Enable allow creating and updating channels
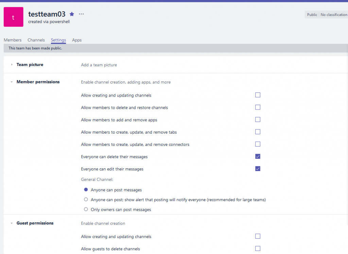This screenshot has width=348, height=254. click(x=258, y=95)
